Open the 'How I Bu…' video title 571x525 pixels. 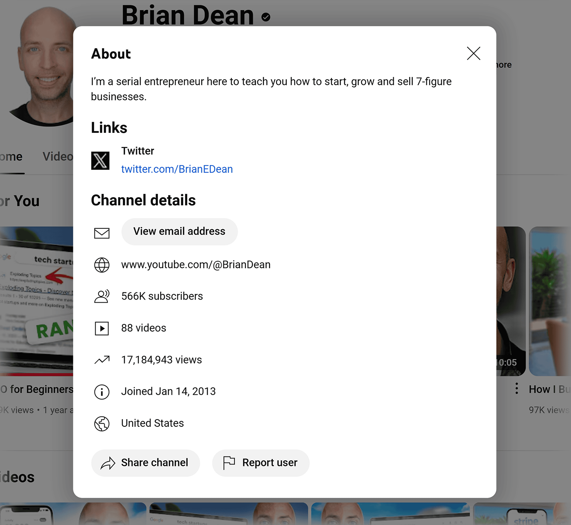pyautogui.click(x=549, y=389)
